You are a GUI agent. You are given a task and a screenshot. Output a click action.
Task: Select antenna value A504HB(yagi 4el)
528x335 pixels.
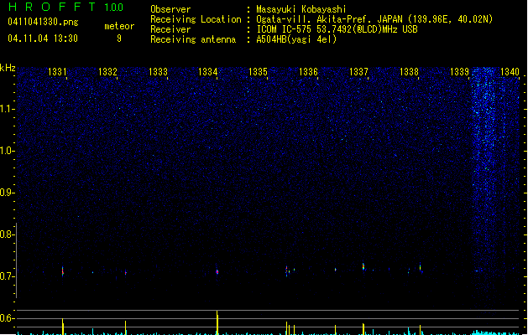coord(296,39)
